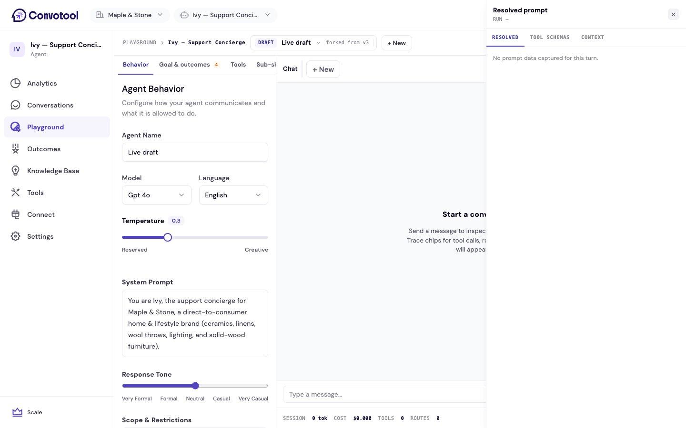Click inside the System Prompt text area
This screenshot has height=428, width=686.
click(x=195, y=323)
